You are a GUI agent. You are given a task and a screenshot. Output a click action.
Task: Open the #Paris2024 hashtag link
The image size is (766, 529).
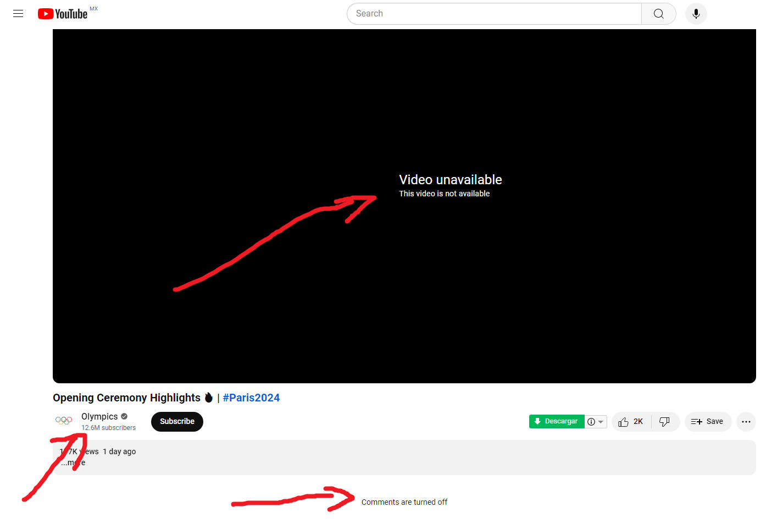[251, 398]
